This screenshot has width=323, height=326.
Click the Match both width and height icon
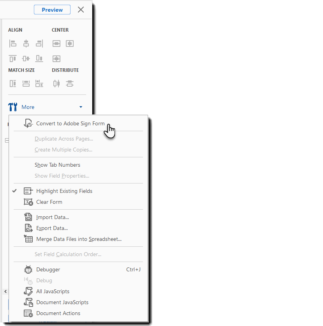tap(39, 84)
